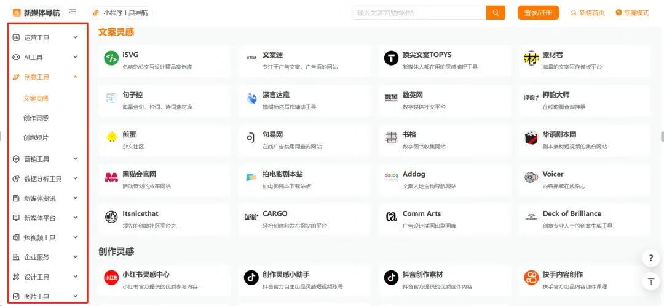Select 创意短片 submenu item

point(36,137)
